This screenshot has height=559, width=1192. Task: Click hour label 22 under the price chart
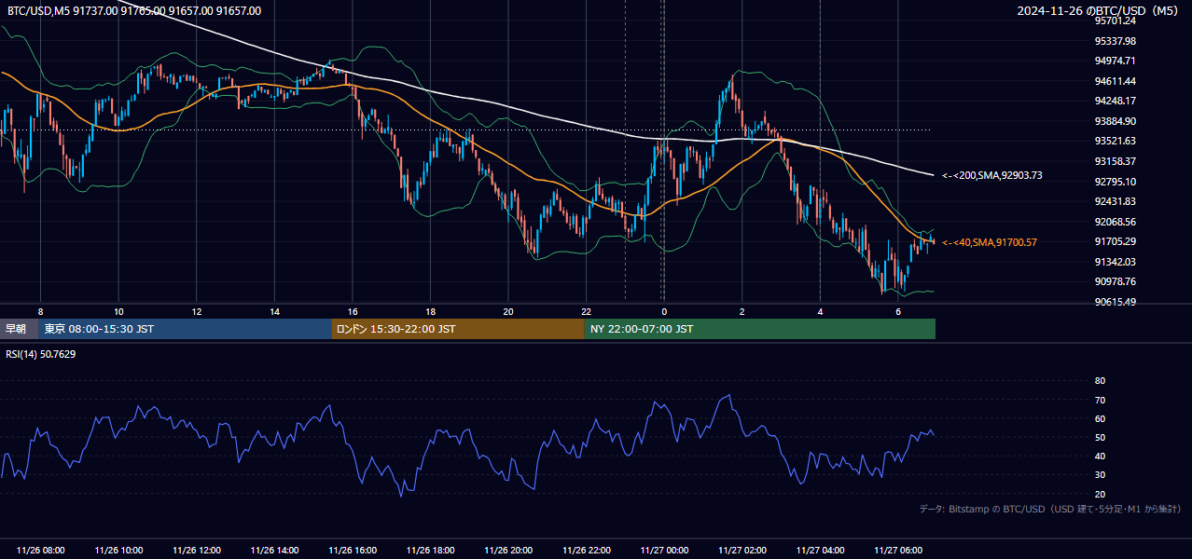(586, 311)
